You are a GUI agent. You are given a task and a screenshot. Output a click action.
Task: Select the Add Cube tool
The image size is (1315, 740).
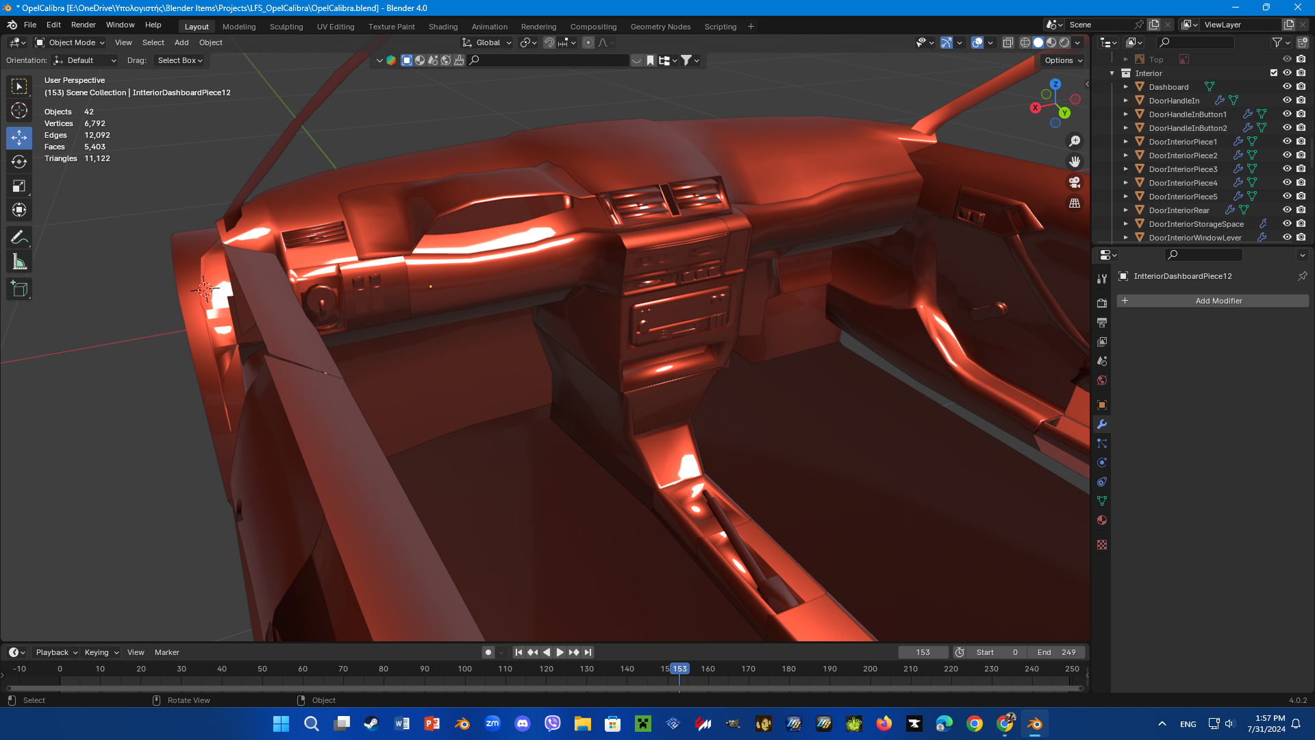19,289
